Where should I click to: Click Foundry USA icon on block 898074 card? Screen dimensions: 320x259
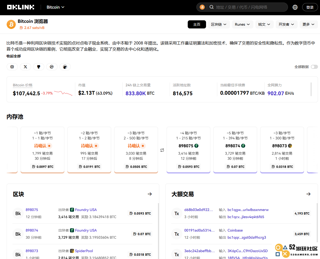(243, 146)
